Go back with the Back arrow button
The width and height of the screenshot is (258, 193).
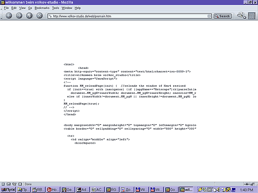tap(9, 16)
